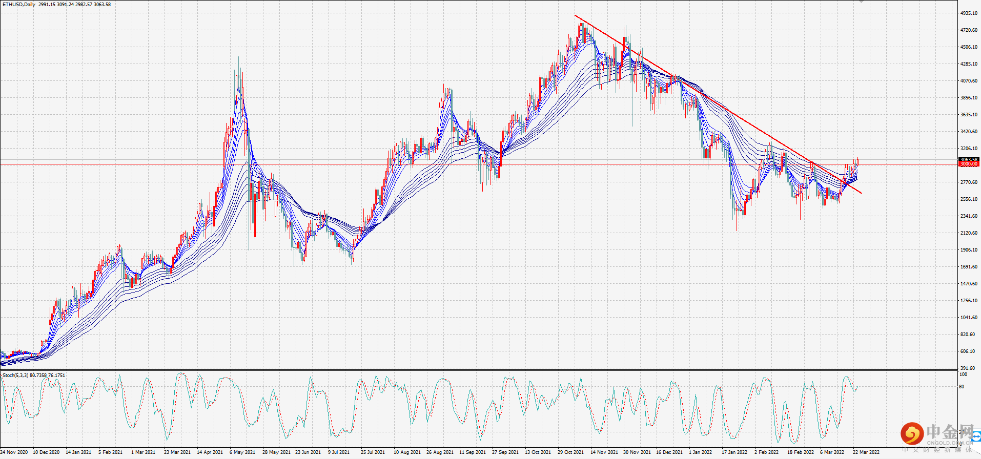The image size is (981, 459).
Task: Click the 1 Mar 2021 date label
Action: click(144, 452)
